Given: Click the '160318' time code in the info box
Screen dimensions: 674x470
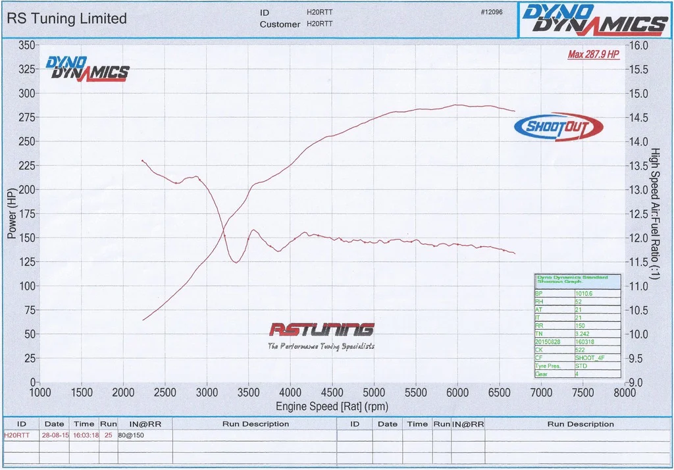Looking at the screenshot, I should click(x=584, y=342).
